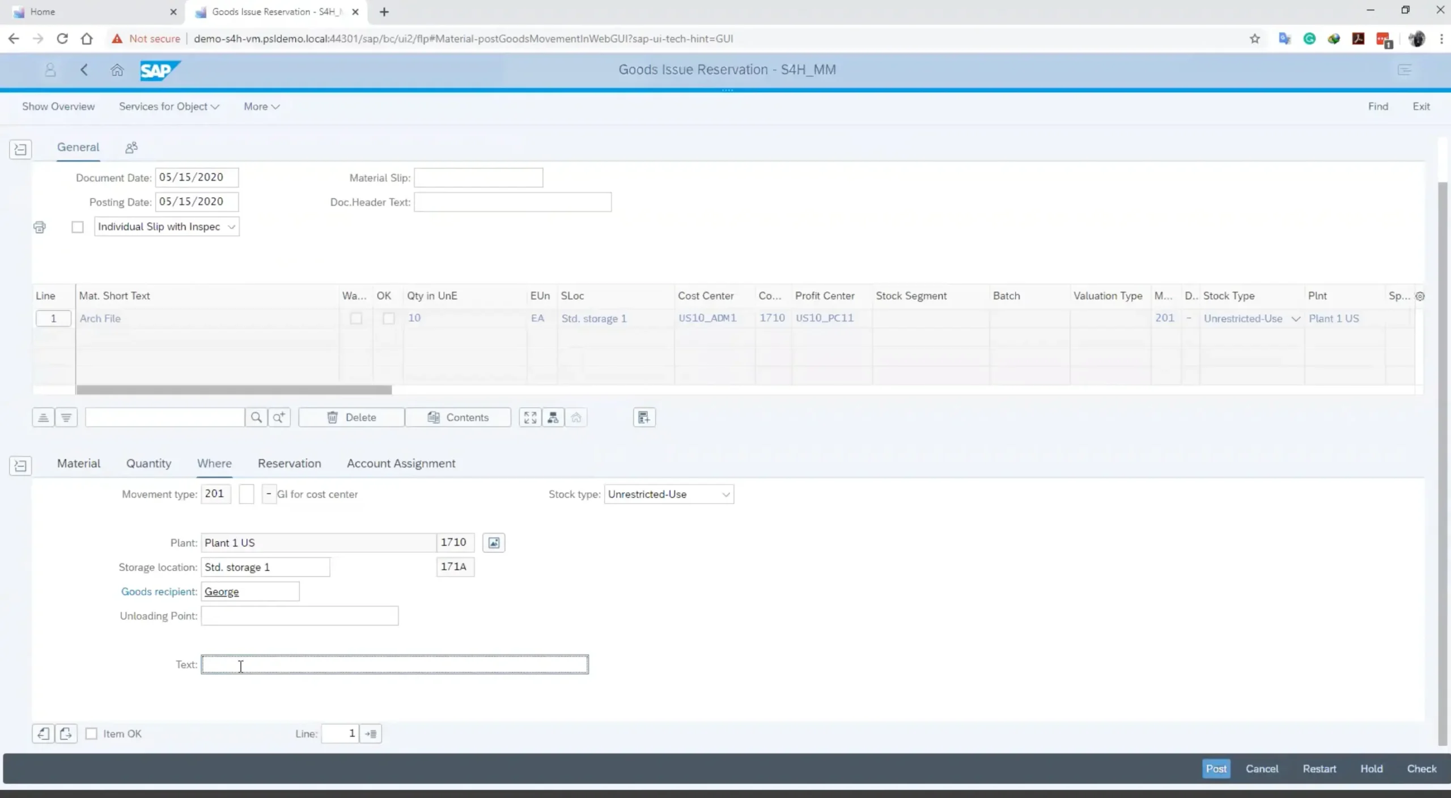Click the Goods recipient label link
This screenshot has height=798, width=1451.
pyautogui.click(x=158, y=592)
